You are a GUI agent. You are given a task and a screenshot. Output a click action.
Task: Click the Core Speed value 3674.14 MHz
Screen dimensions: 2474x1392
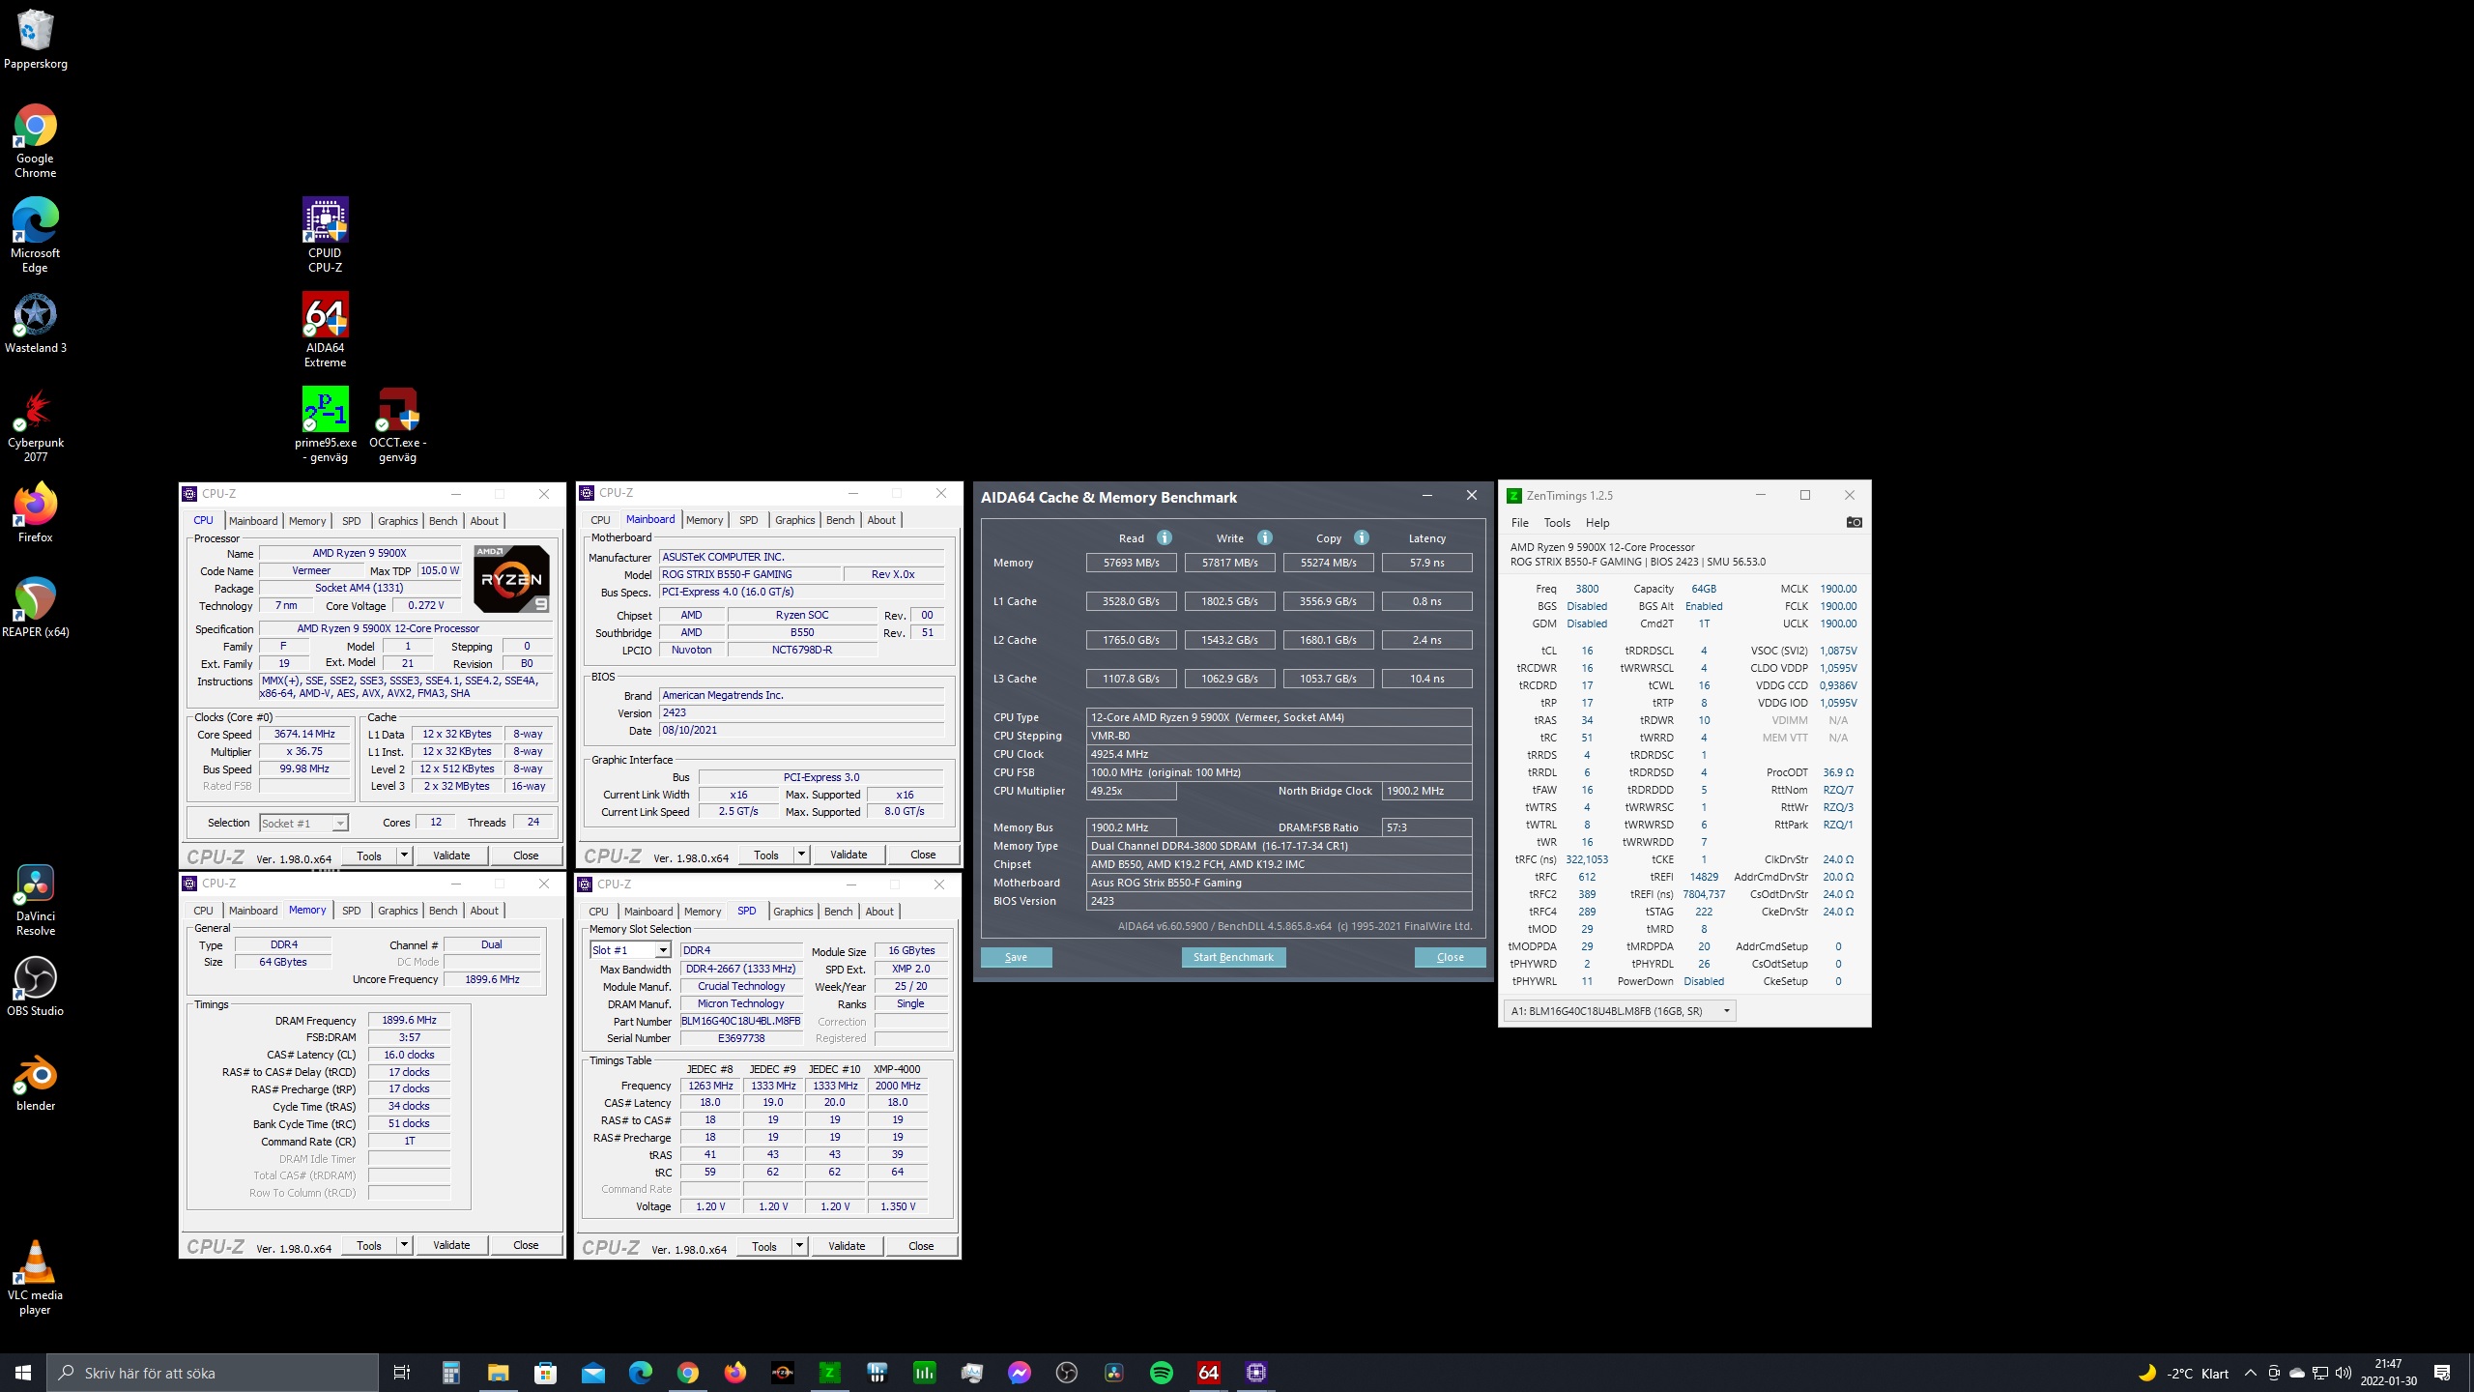[x=304, y=735]
